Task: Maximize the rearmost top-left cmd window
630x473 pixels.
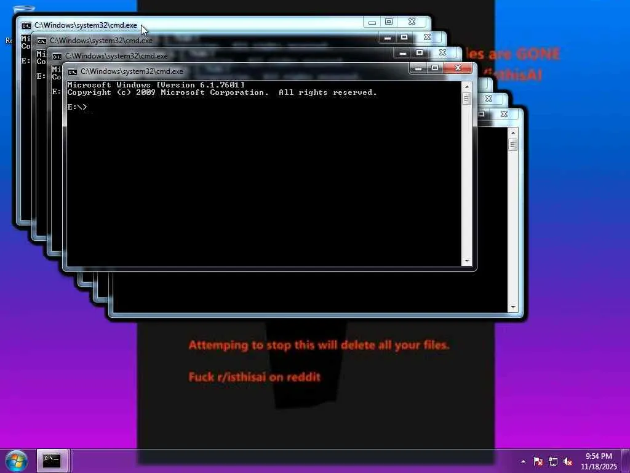Action: 389,22
